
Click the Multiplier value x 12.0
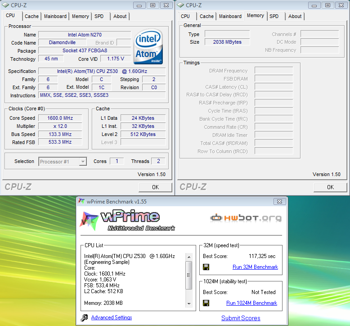tap(60, 126)
